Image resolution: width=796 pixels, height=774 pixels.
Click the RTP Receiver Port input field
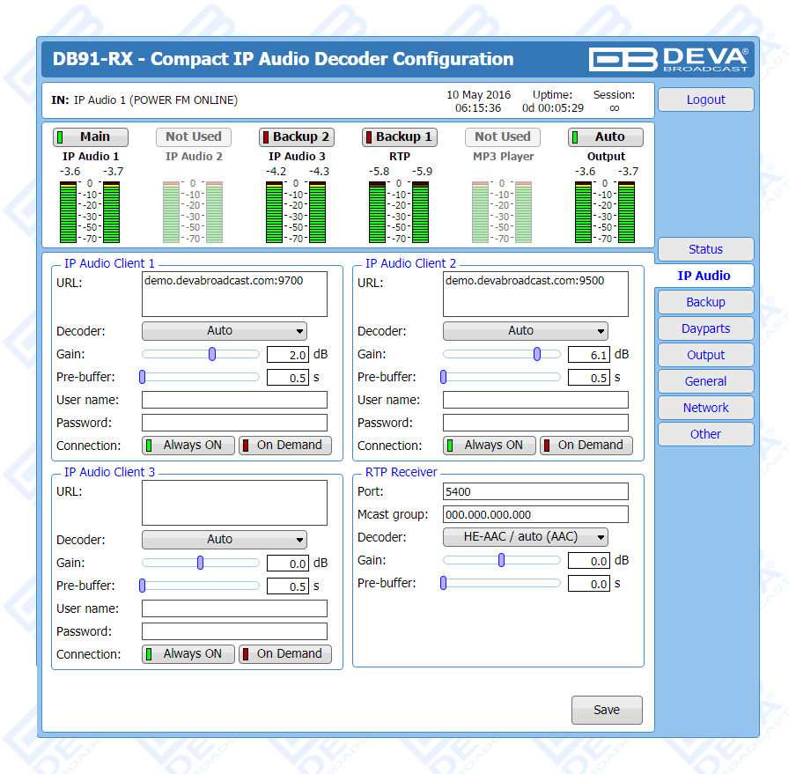(x=535, y=491)
